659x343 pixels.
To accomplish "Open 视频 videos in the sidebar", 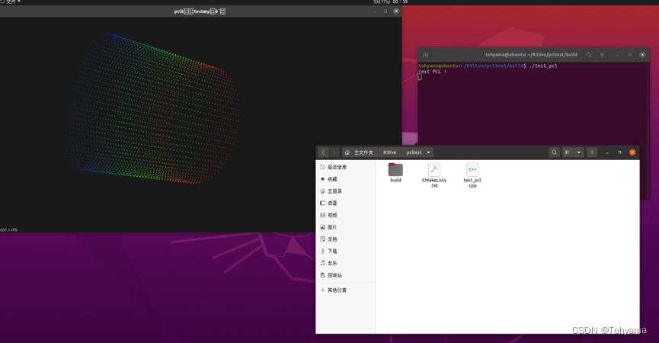I will pos(345,215).
